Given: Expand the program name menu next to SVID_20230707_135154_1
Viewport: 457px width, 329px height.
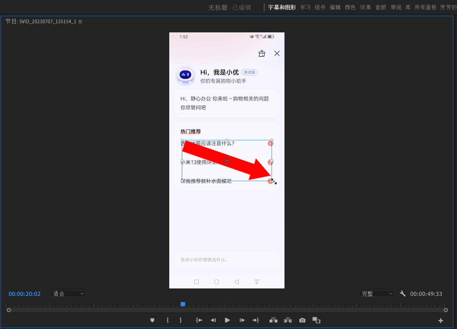Looking at the screenshot, I should pos(80,21).
